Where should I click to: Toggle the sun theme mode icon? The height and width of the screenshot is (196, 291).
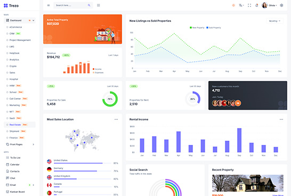(x=233, y=5)
